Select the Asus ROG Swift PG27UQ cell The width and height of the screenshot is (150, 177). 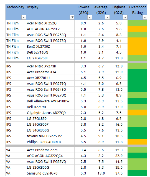tap(50, 95)
